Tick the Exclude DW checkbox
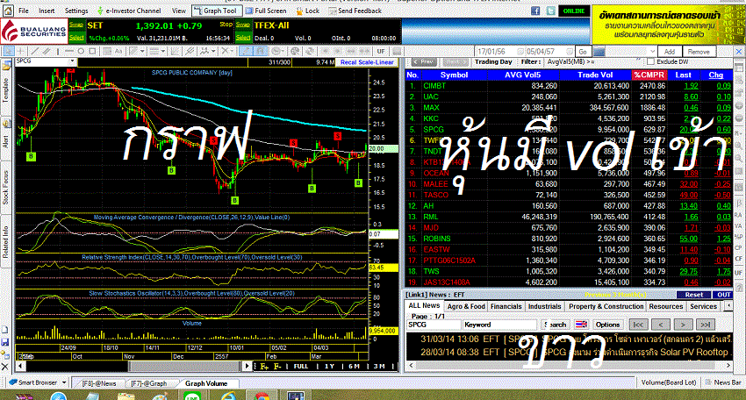 650,61
